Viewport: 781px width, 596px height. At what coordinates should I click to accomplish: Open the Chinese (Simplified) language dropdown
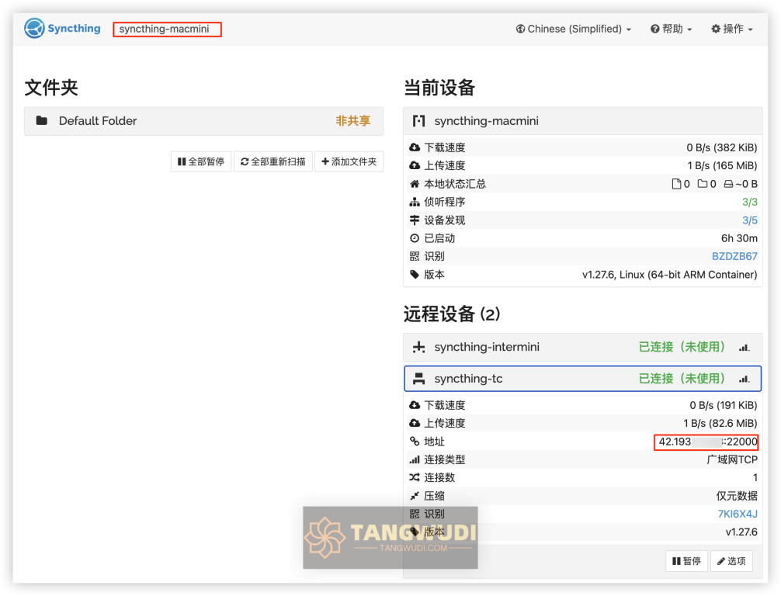click(x=573, y=29)
